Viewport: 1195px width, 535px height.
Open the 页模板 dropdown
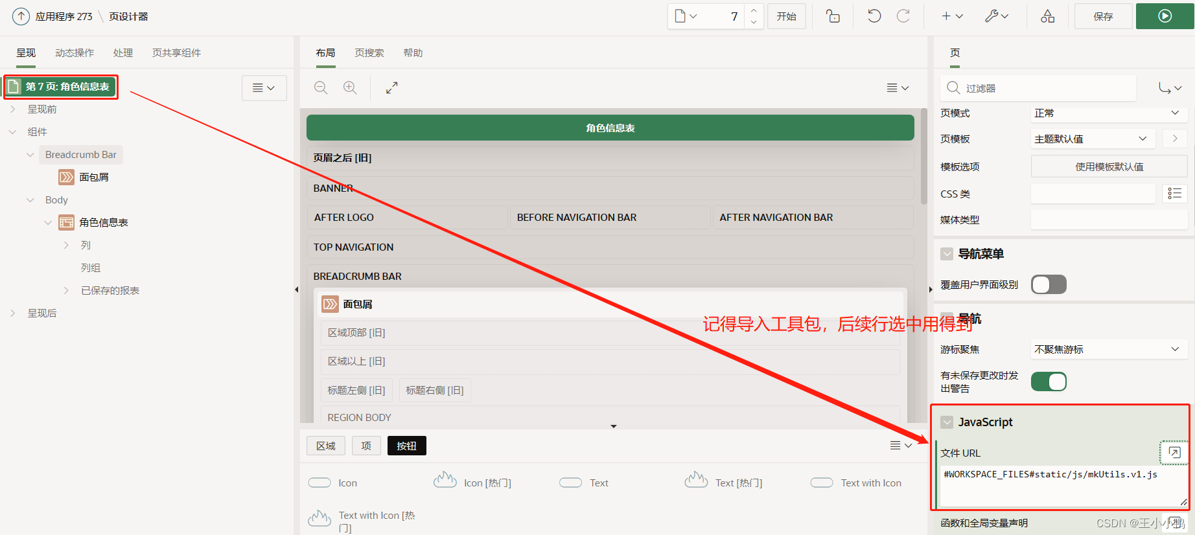coord(1093,139)
